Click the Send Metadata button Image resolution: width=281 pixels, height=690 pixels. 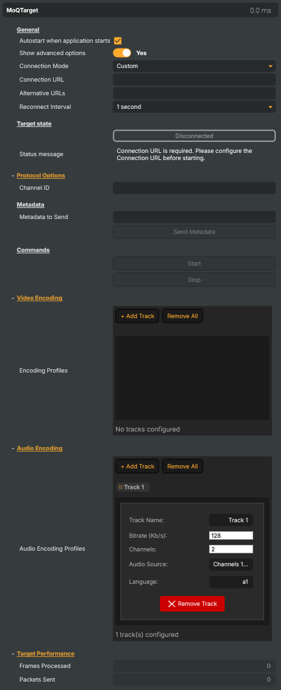194,232
